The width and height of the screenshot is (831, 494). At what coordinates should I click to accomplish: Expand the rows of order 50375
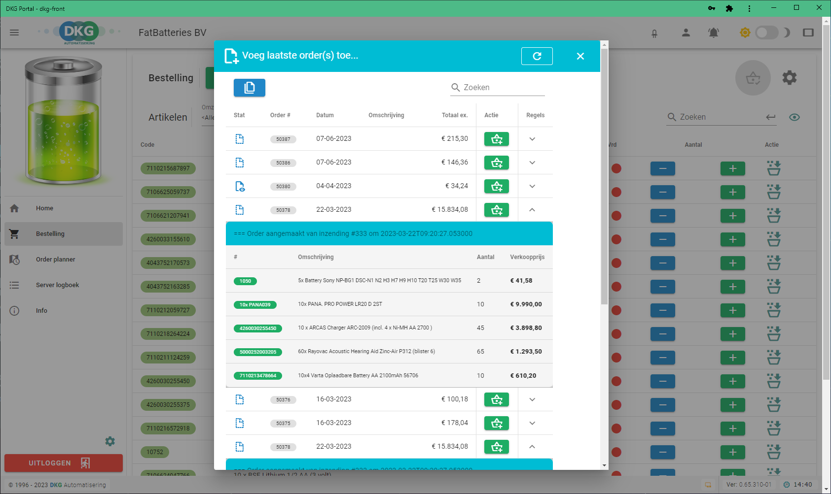(532, 423)
